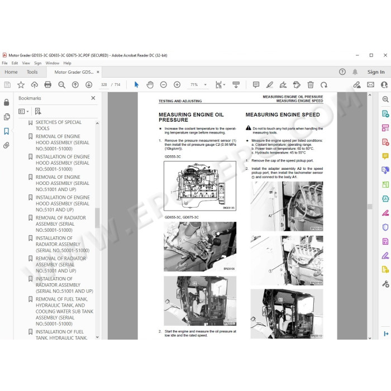
Task: Open the Help question mark icon
Action: click(x=342, y=72)
